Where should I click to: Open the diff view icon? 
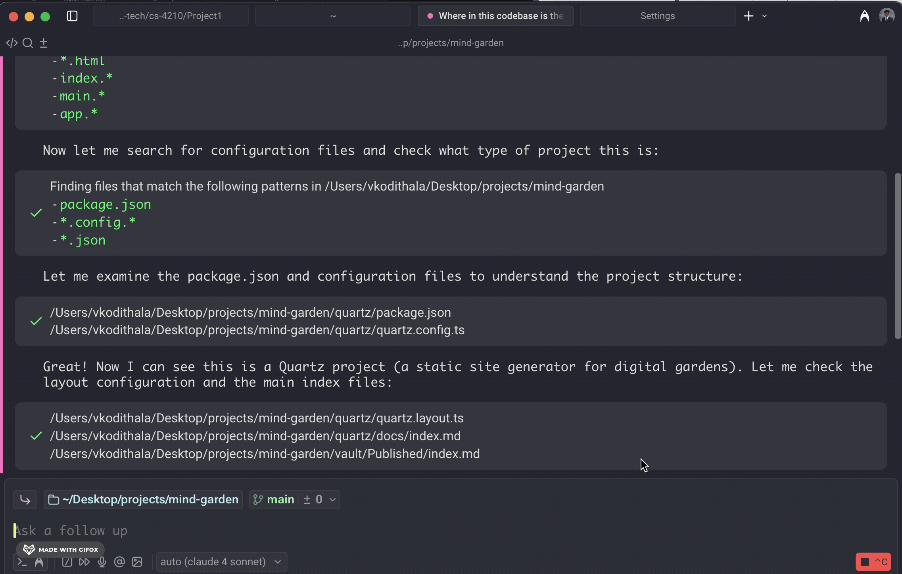43,42
